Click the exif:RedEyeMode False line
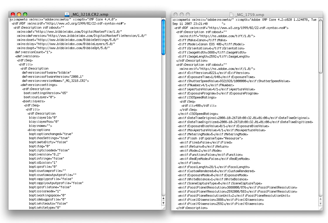 [x=215, y=159]
